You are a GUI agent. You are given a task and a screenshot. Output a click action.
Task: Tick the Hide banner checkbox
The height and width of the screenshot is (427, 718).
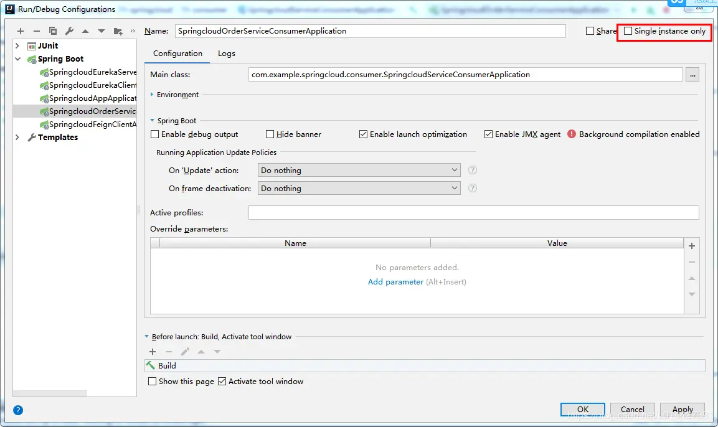tap(270, 134)
